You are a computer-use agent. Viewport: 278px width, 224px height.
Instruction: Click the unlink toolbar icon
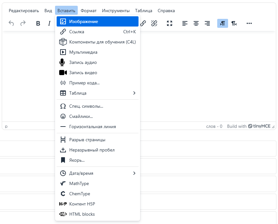[154, 23]
